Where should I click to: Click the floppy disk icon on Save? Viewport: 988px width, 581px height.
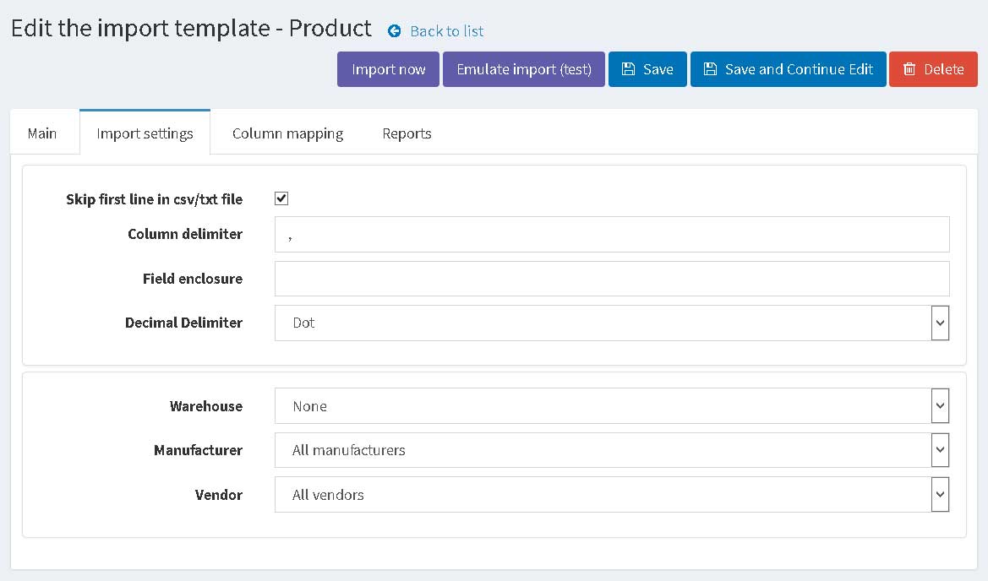tap(628, 69)
